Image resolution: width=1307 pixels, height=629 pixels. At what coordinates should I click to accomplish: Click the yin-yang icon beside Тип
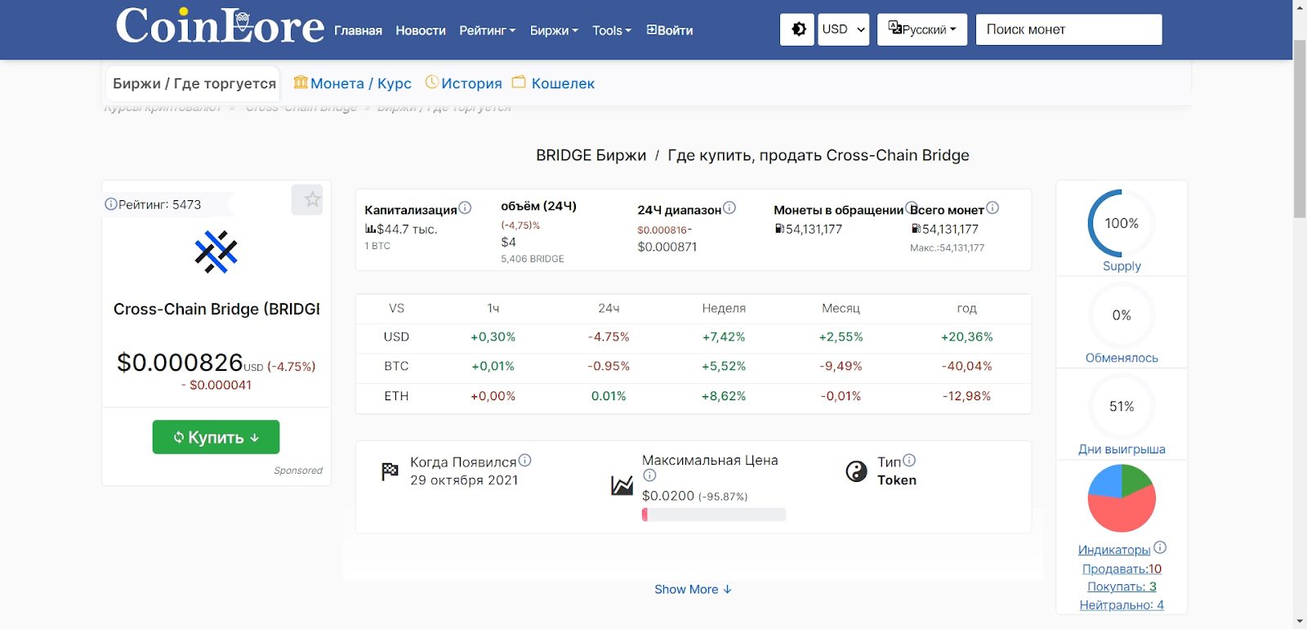pos(856,471)
